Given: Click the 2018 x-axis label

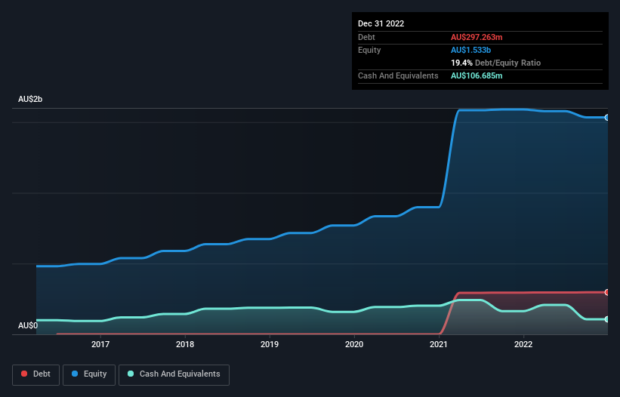Looking at the screenshot, I should [185, 344].
